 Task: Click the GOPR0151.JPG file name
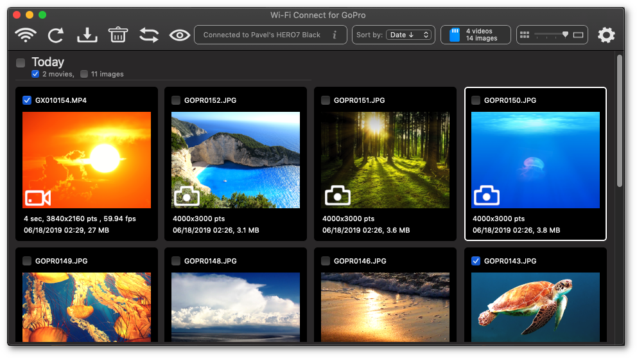tap(359, 100)
